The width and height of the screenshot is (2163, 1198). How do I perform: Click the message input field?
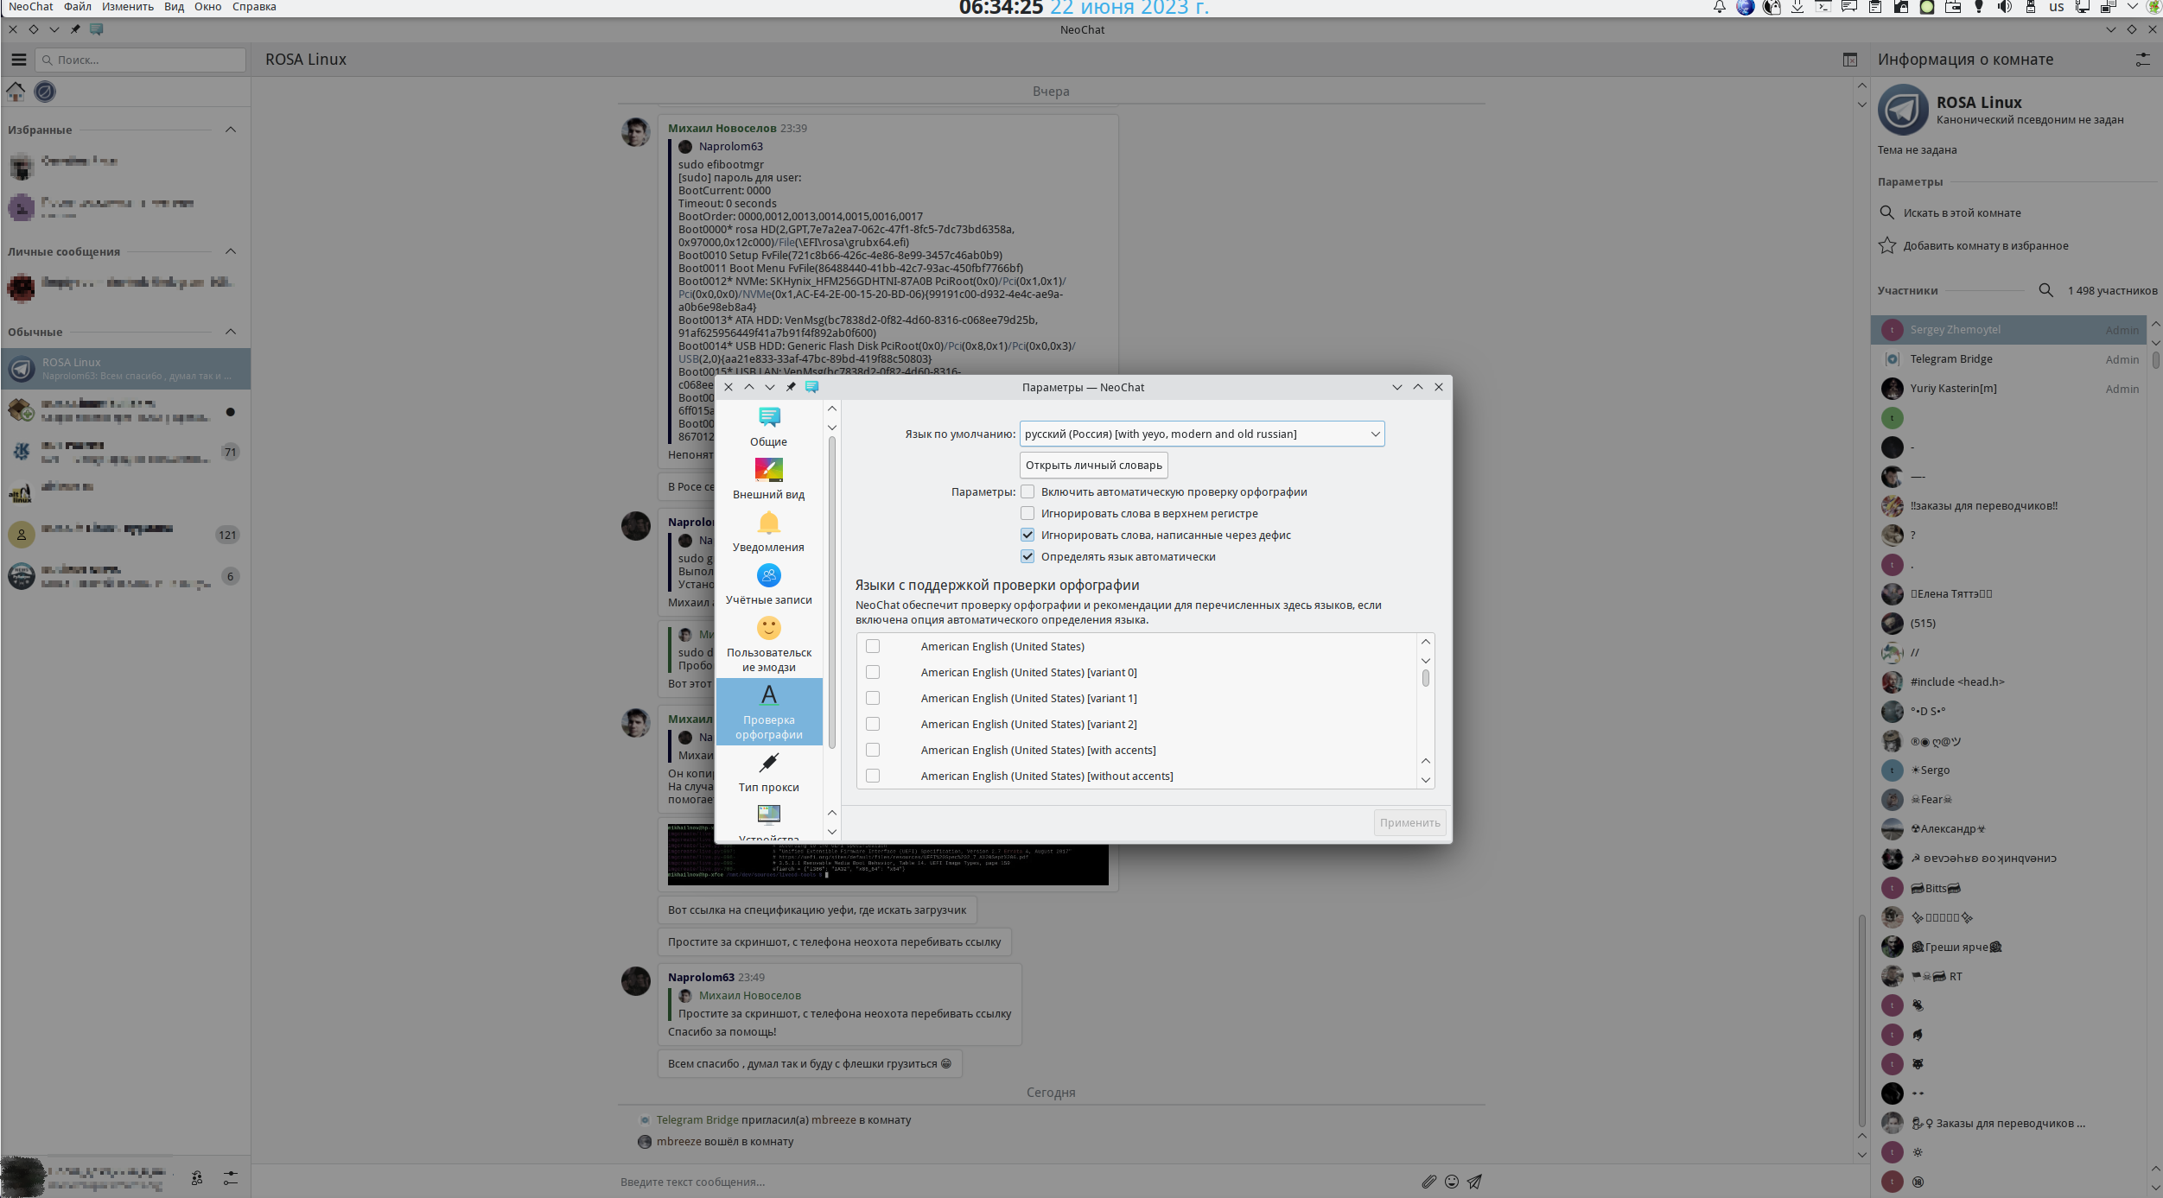(x=1015, y=1182)
